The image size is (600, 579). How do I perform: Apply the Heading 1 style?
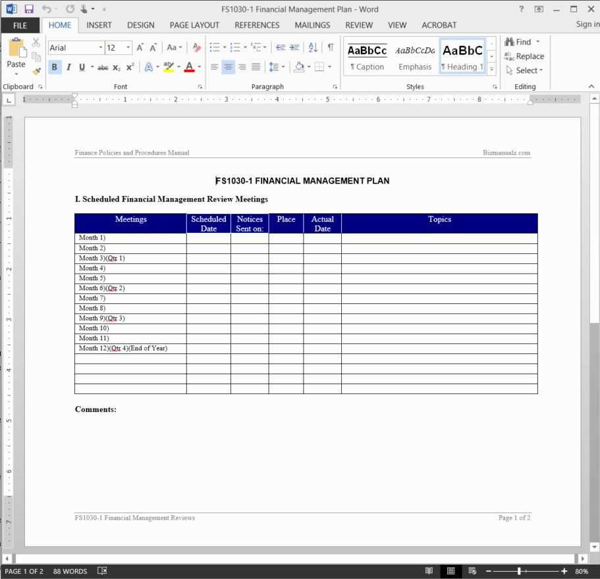[x=462, y=57]
